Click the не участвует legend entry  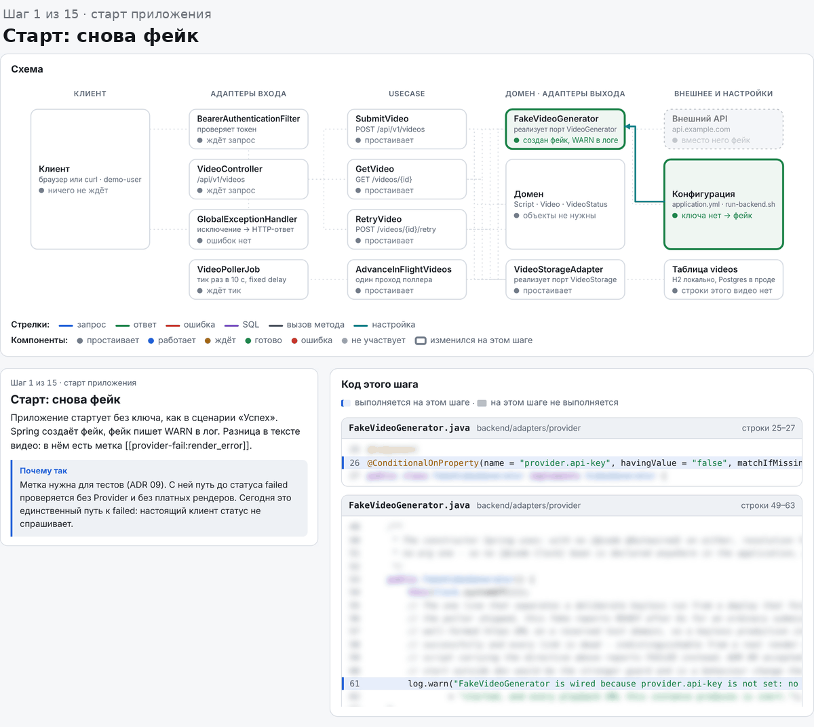point(374,340)
